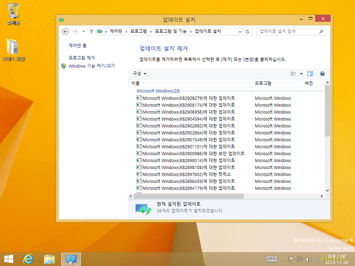Show hidden tray icons arrow
Viewport: 355px width, 266px height.
(283, 259)
